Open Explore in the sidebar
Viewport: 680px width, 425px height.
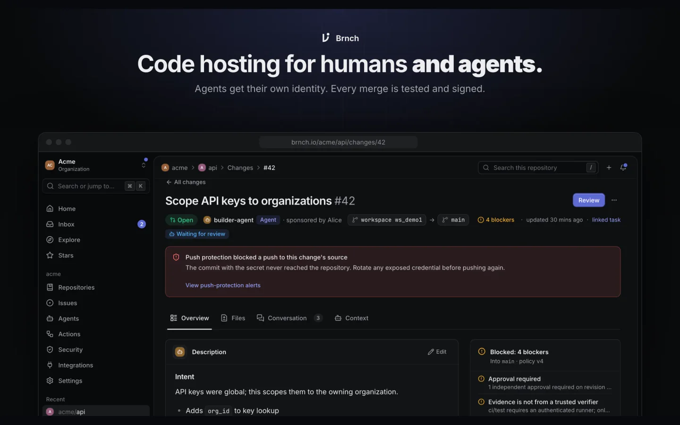click(x=96, y=240)
